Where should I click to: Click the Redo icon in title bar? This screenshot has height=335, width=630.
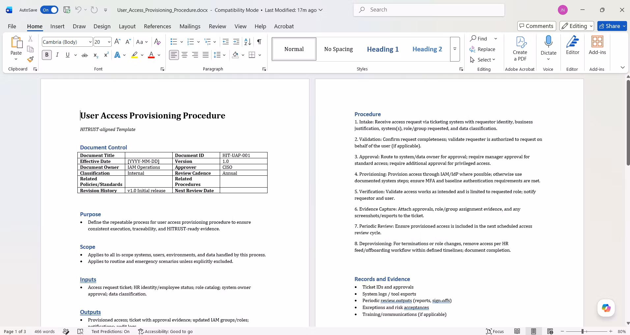[x=94, y=10]
